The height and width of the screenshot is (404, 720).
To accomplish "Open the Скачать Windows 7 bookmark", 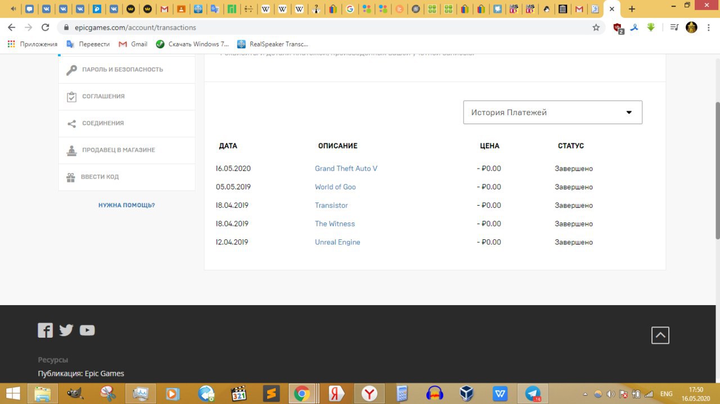I will click(193, 44).
